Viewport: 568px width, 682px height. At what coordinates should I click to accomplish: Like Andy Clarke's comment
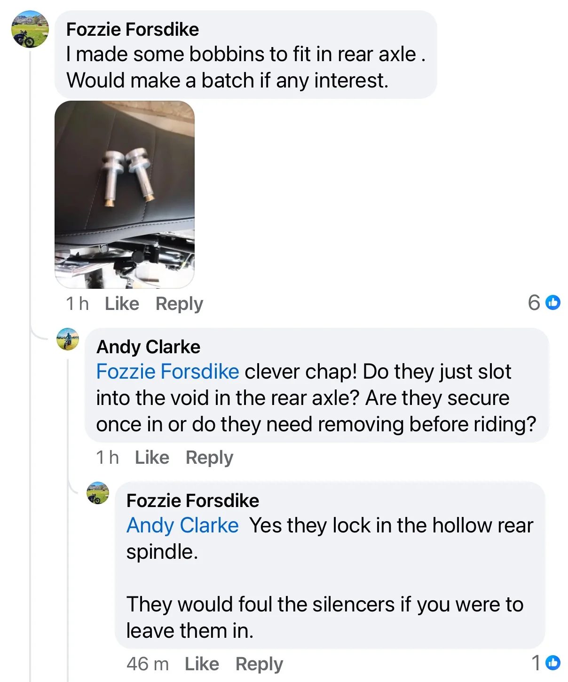pyautogui.click(x=152, y=458)
